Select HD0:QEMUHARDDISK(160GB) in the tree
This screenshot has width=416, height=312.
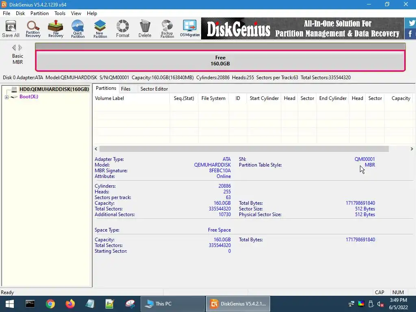tap(54, 89)
